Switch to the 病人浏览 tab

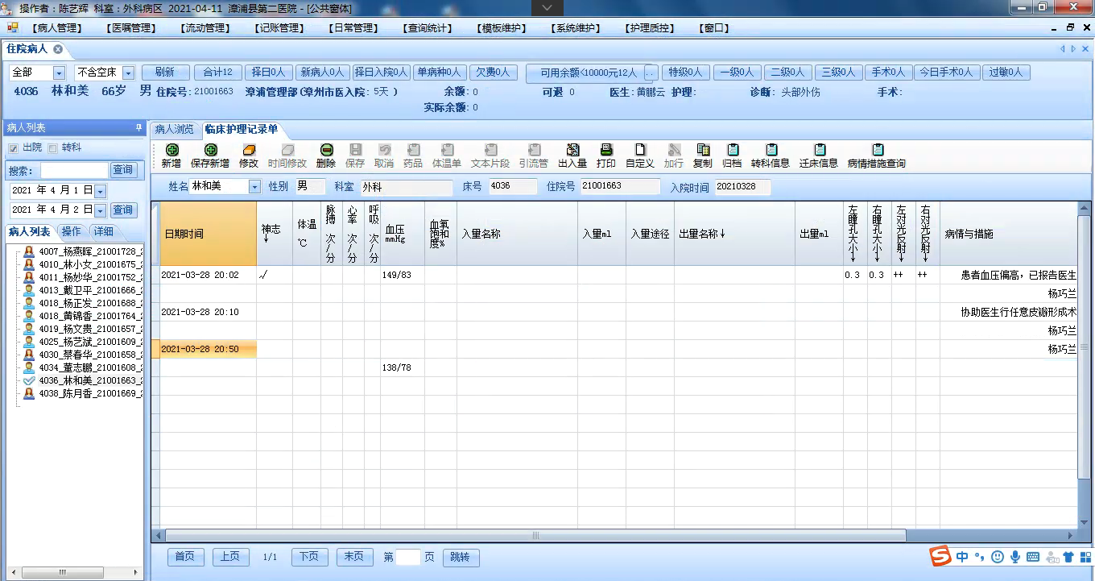tap(174, 129)
